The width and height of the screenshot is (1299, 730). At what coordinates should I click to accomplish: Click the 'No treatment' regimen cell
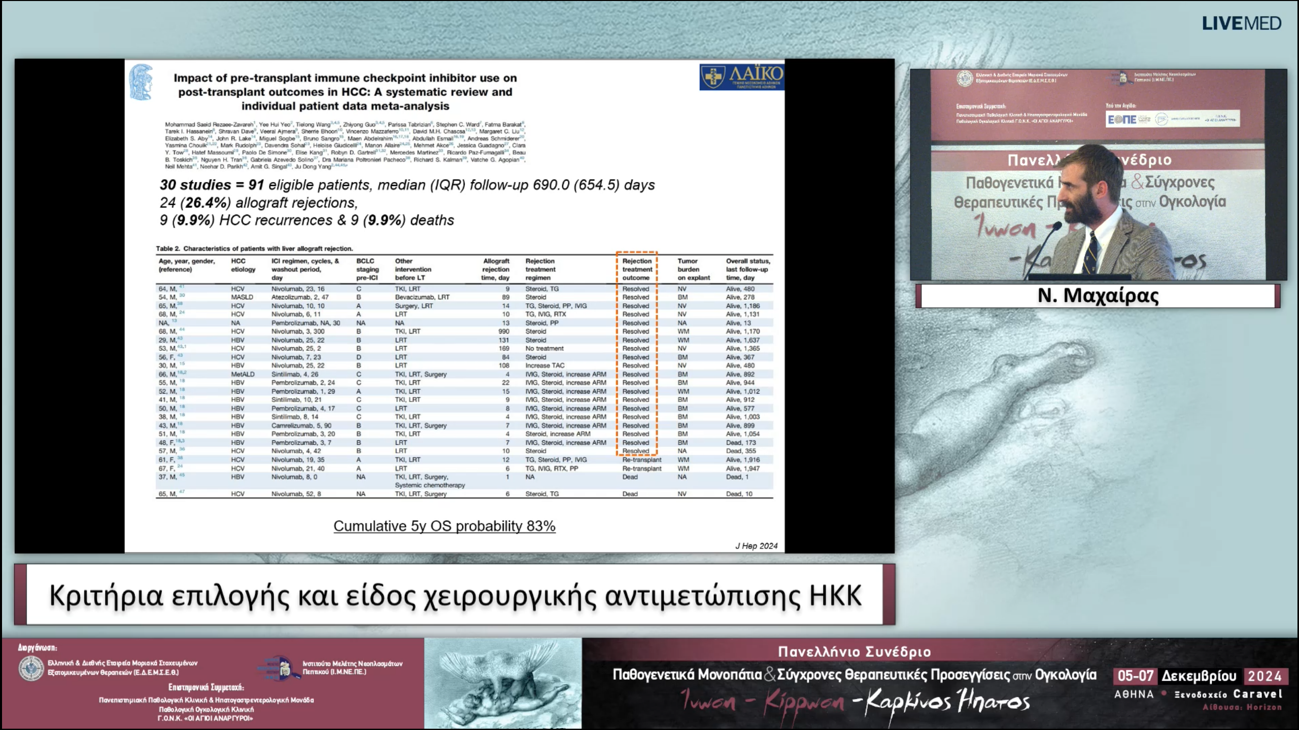[x=544, y=348]
